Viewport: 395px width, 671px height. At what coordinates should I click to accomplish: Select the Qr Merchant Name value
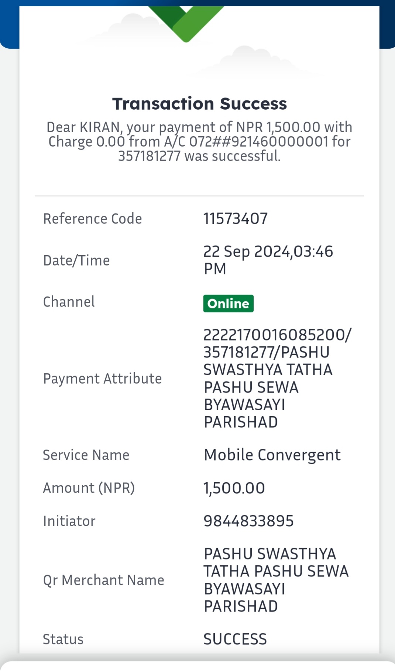tap(276, 580)
